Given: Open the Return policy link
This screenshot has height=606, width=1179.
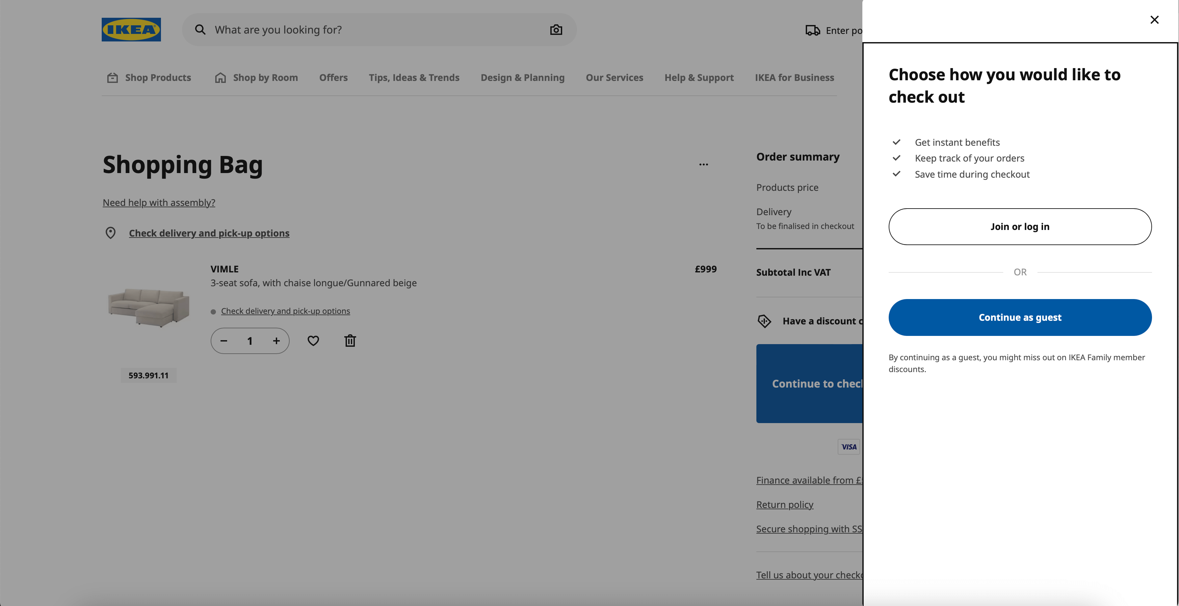Looking at the screenshot, I should click(x=784, y=504).
